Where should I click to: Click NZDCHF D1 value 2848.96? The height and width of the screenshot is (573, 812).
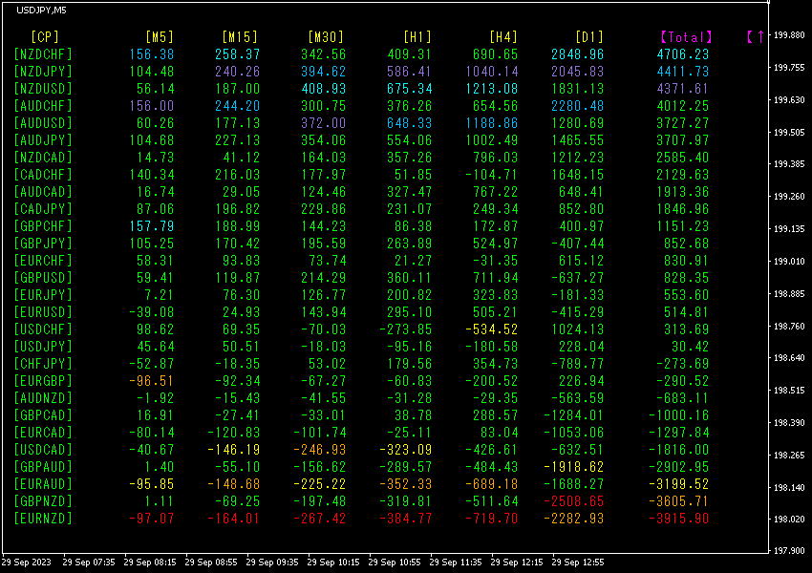click(x=577, y=54)
